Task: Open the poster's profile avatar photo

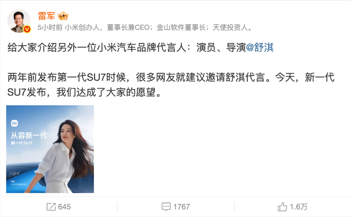Action: coord(19,21)
